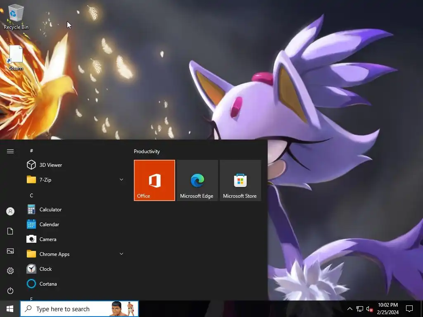Open the clock and date flyout
This screenshot has height=317, width=423.
(x=387, y=309)
